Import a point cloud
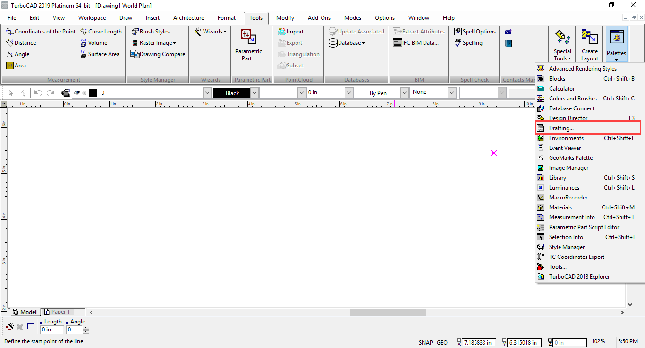Screen dimensions: 645x348 tap(290, 32)
